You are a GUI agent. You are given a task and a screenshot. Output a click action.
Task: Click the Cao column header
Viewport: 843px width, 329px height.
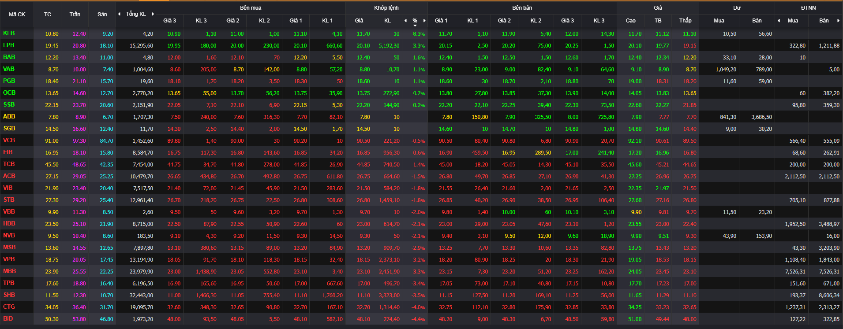[x=631, y=21]
